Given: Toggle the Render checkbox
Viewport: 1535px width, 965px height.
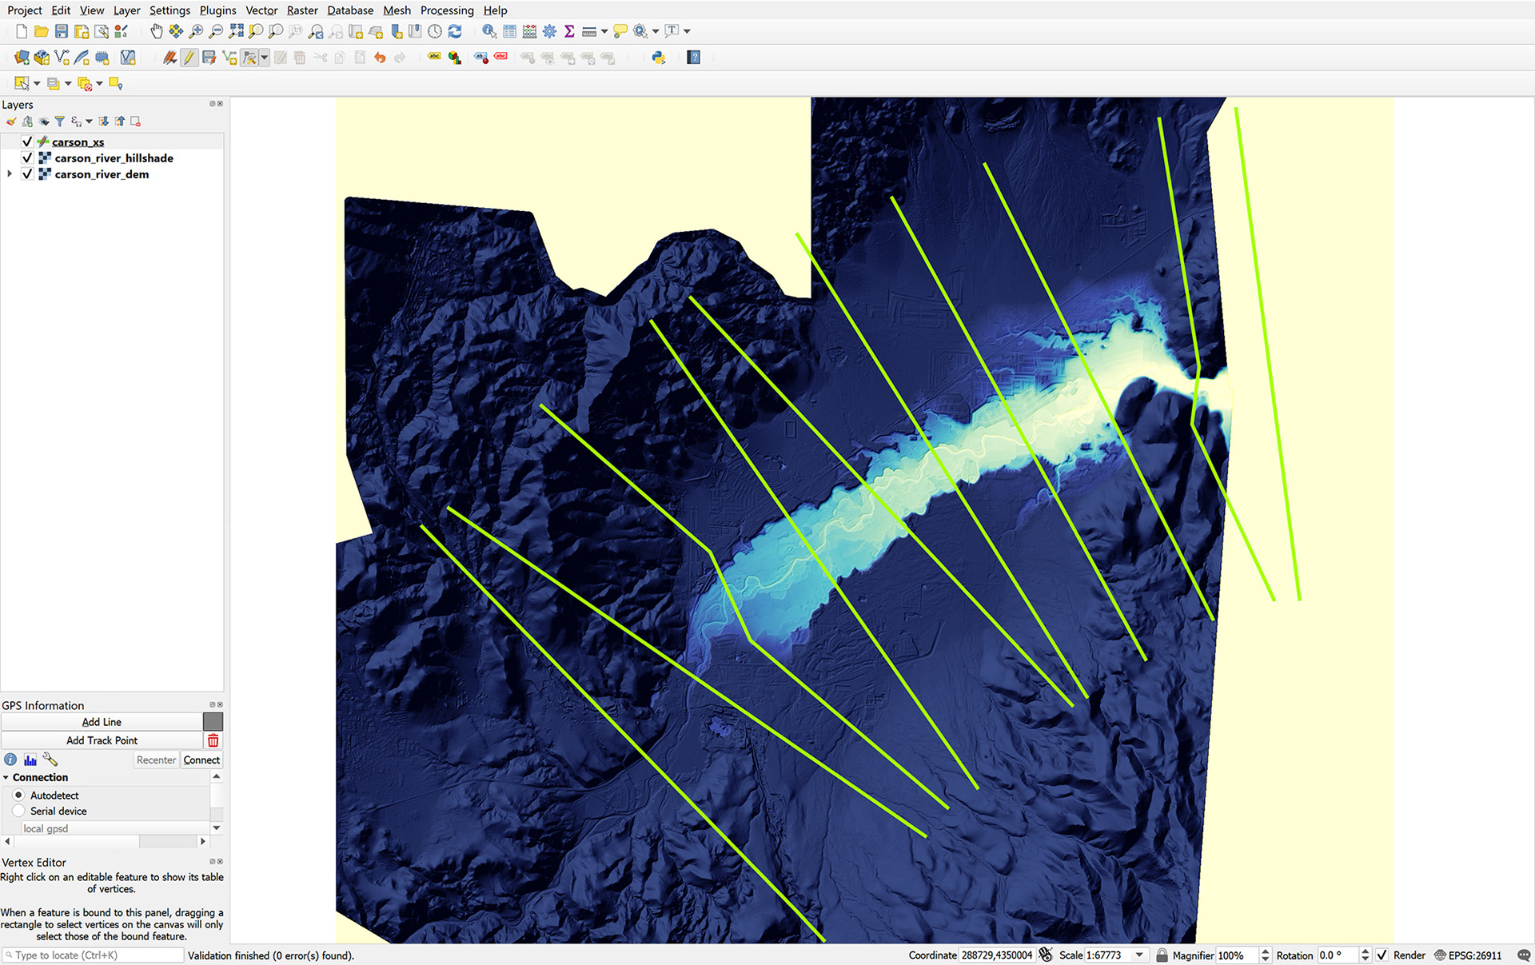Looking at the screenshot, I should pos(1381,955).
